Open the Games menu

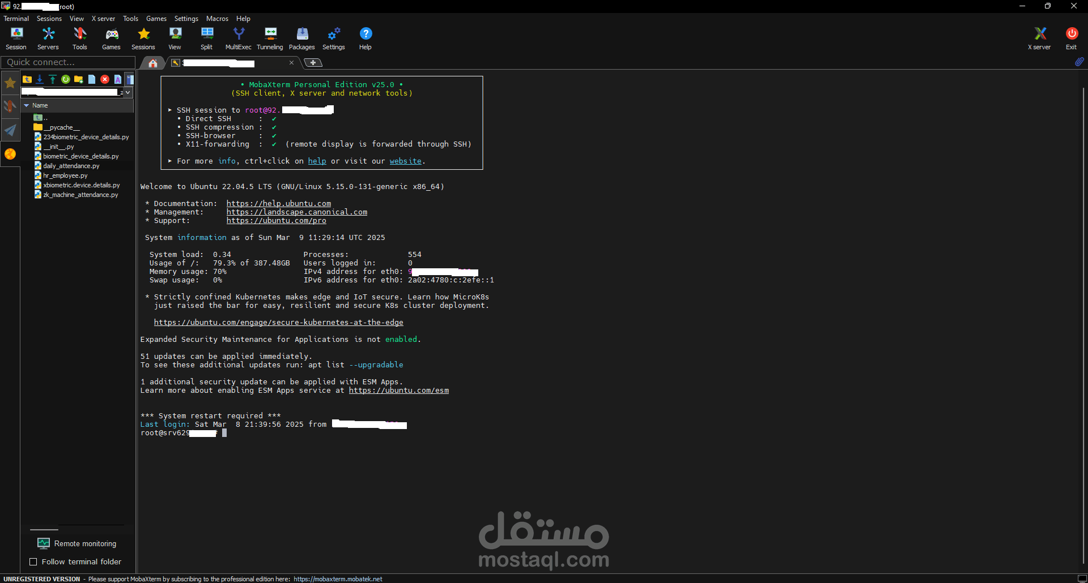point(156,19)
